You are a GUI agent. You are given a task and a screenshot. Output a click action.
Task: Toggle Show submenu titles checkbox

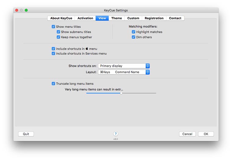pos(58,32)
